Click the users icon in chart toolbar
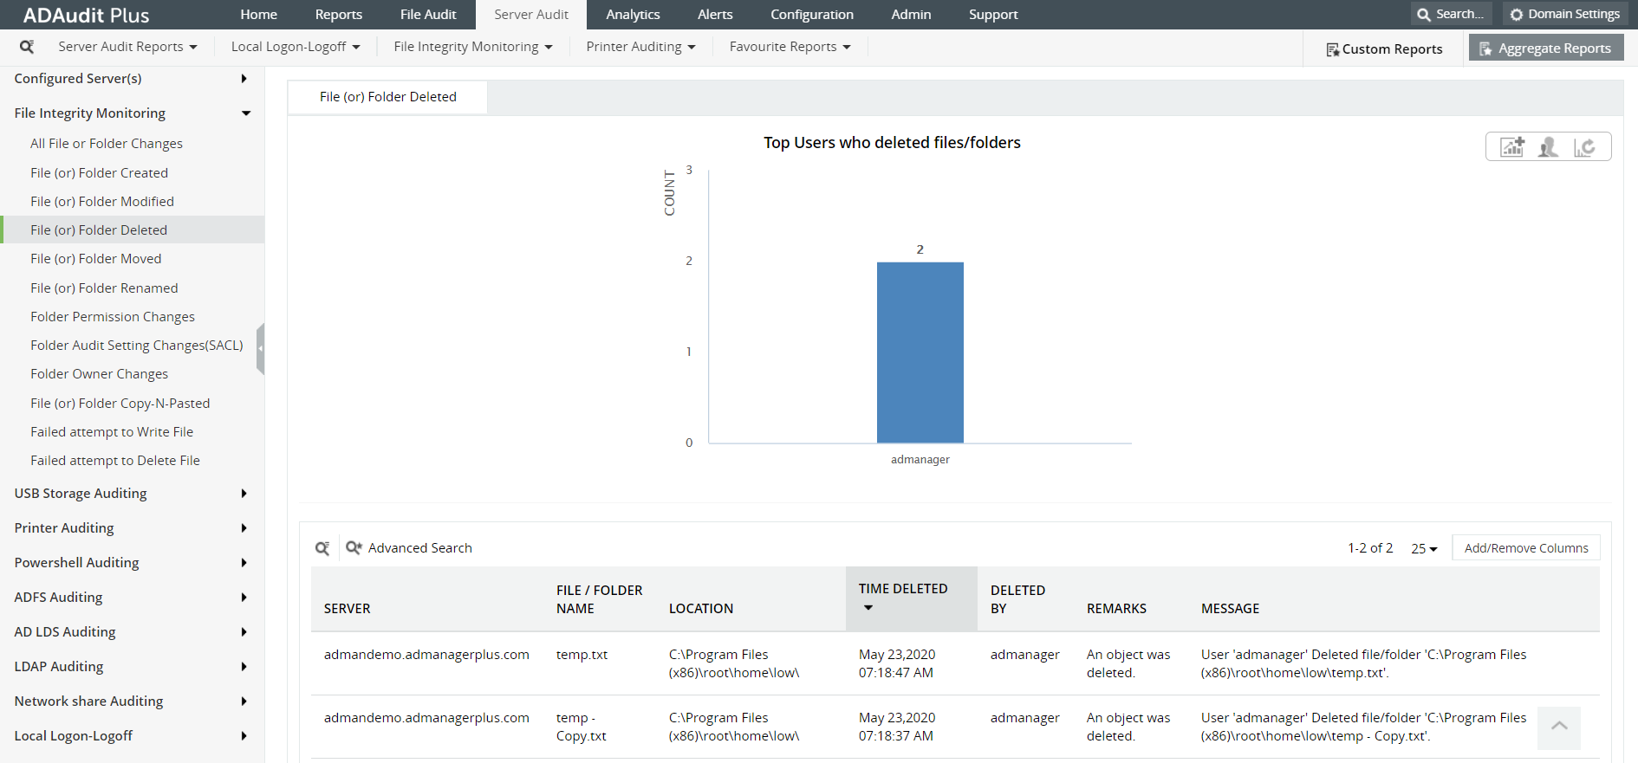This screenshot has width=1638, height=763. (x=1548, y=147)
